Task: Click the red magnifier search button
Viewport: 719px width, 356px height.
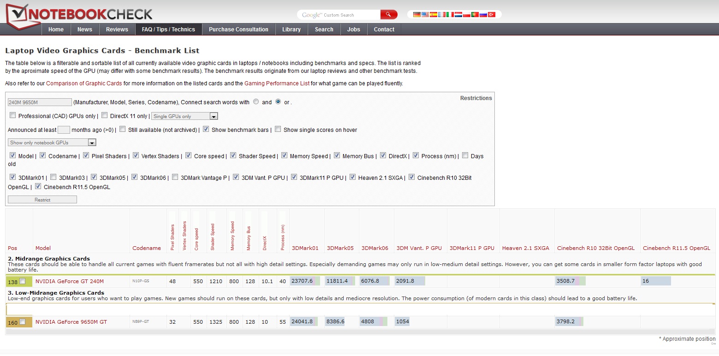Action: 389,15
